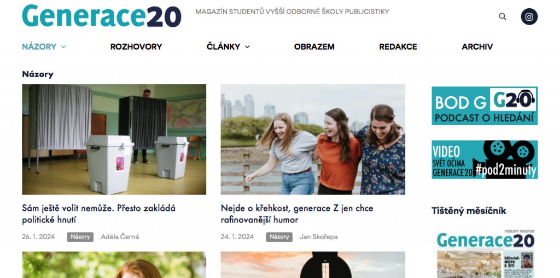Read article 'Nejde o křehkost, generace Z'

tap(297, 214)
